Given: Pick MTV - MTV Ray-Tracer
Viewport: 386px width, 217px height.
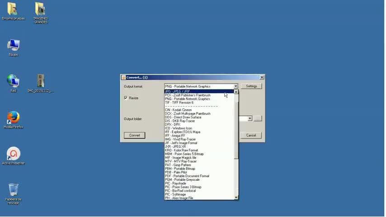Looking at the screenshot, I should point(199,161).
